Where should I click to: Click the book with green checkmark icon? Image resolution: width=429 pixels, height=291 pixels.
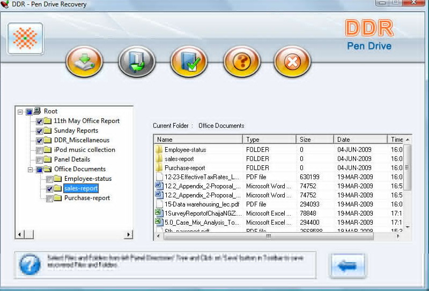(189, 62)
